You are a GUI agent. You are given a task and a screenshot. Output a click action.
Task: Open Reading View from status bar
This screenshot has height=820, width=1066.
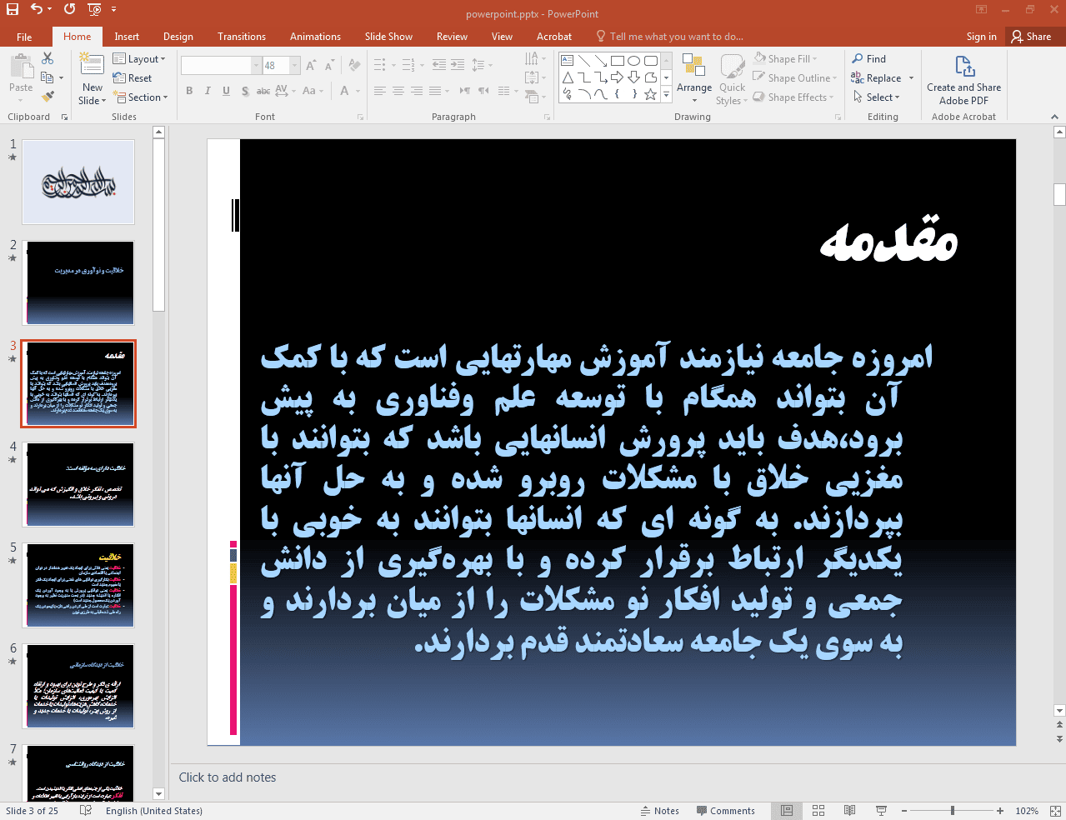coord(849,811)
